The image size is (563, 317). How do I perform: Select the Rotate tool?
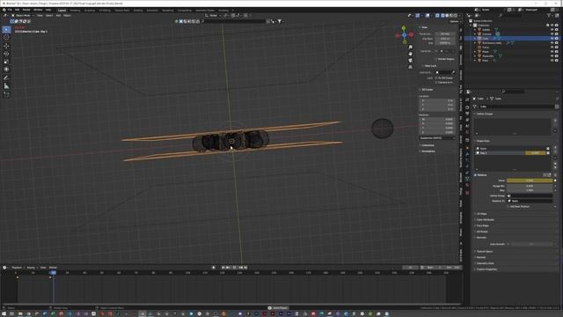[x=6, y=54]
